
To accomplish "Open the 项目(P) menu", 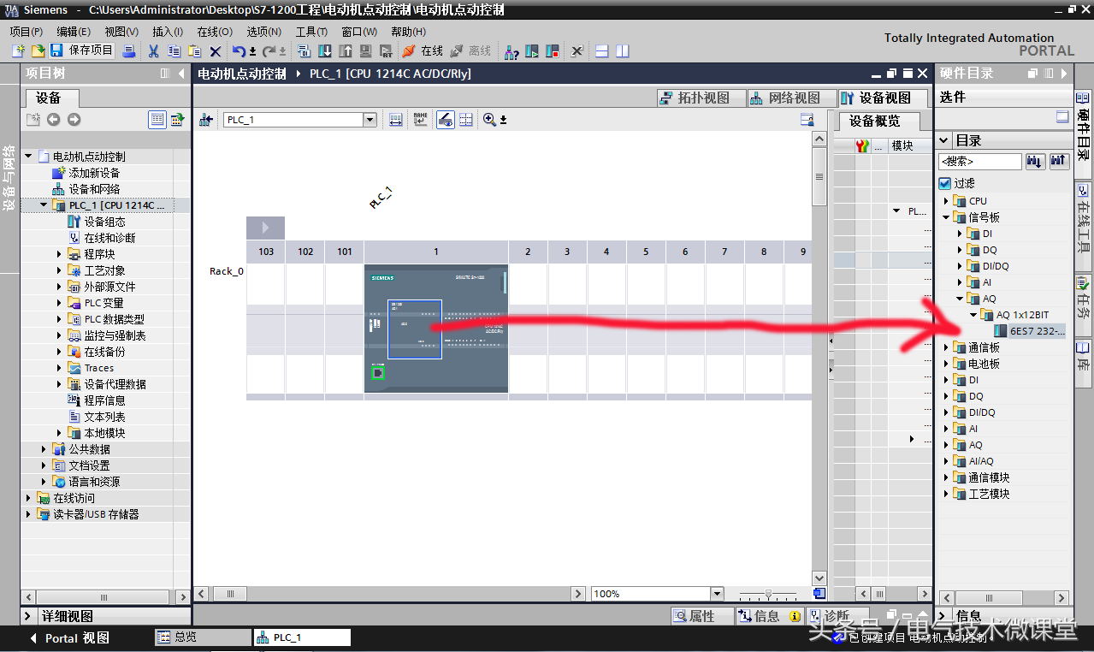I will tap(26, 32).
